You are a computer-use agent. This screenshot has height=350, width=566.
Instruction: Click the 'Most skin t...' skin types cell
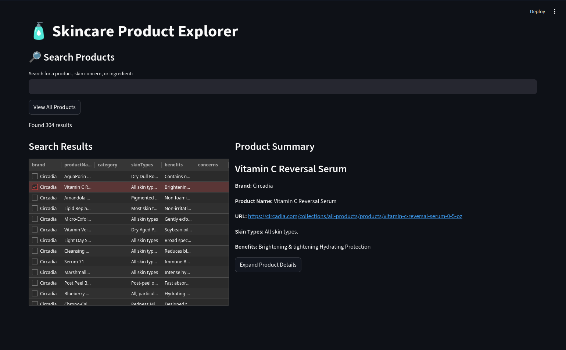tap(145, 208)
